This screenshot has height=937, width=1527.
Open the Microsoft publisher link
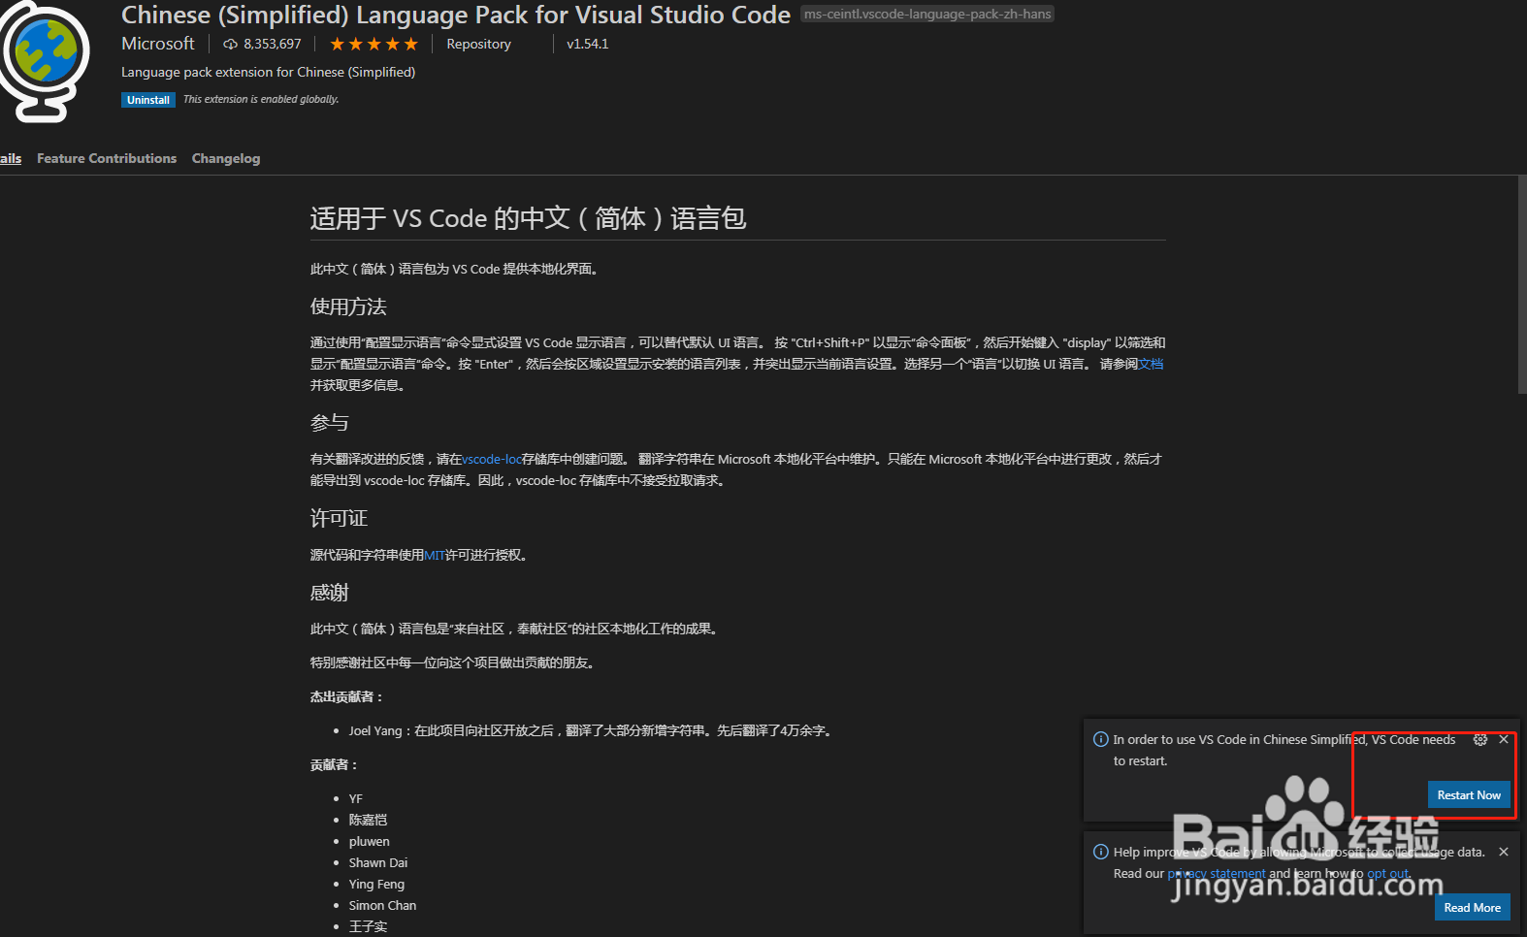point(158,44)
